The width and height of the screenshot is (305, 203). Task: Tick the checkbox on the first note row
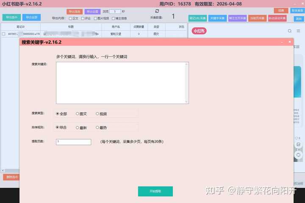[4, 34]
